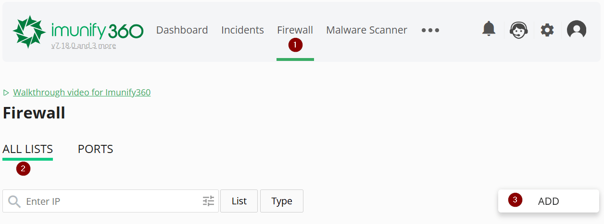Image resolution: width=604 pixels, height=224 pixels.
Task: Click the three-dots more menu
Action: tap(430, 30)
